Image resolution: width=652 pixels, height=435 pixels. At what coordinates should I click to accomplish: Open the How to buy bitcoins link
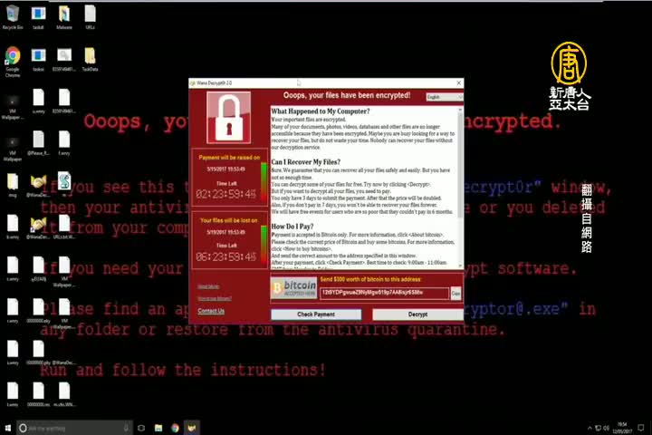click(x=214, y=298)
